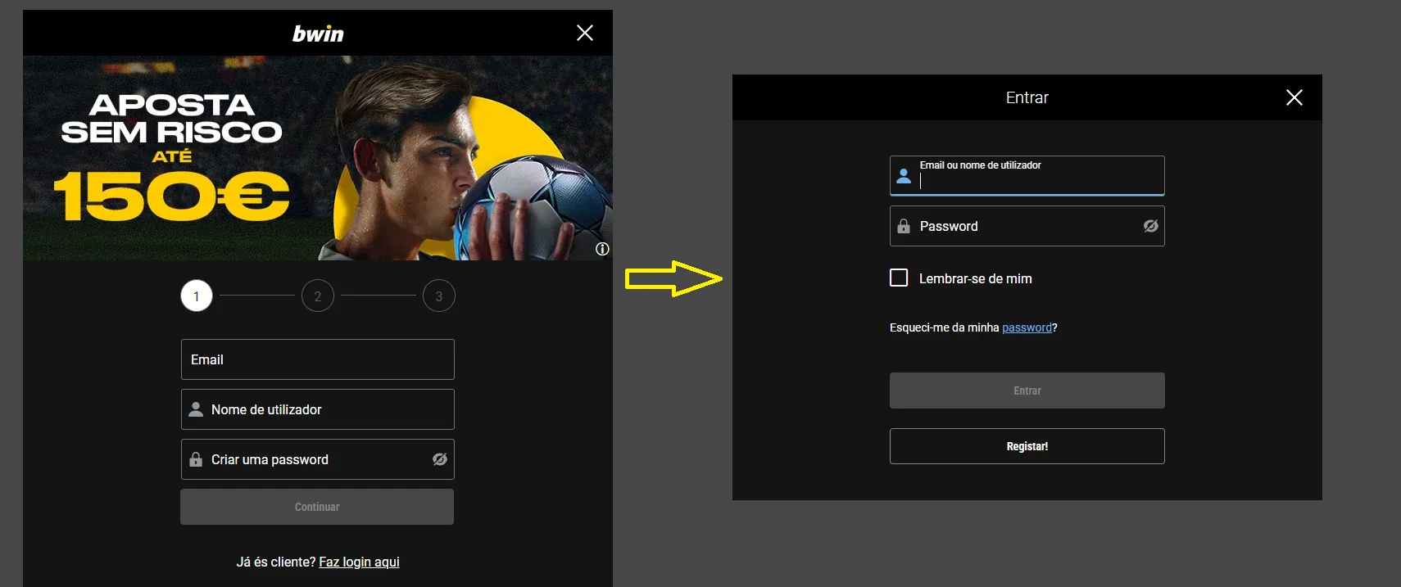Click the blue user icon in login field
The height and width of the screenshot is (587, 1401).
[904, 176]
